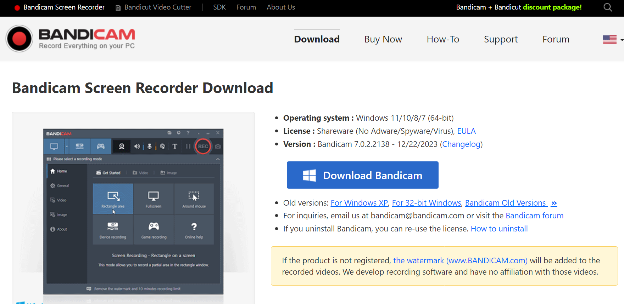Click text overlay T icon in preview
The height and width of the screenshot is (304, 624).
tap(175, 146)
